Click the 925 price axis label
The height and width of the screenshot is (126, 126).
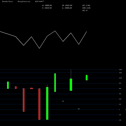(120, 94)
